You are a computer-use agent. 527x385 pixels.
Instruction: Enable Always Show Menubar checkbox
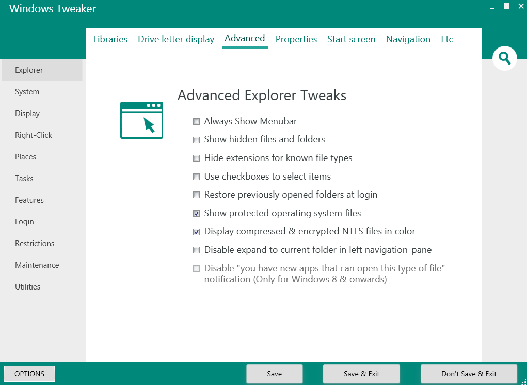point(196,122)
